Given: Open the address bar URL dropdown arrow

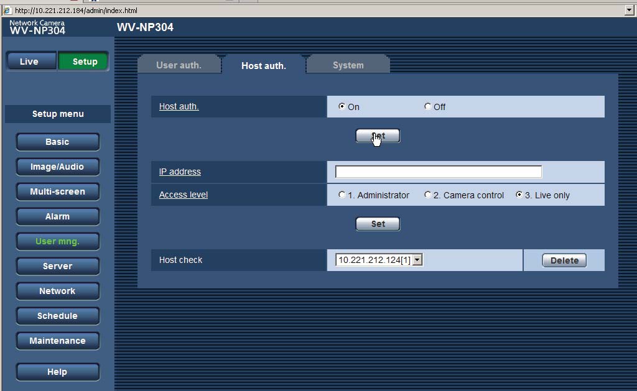Looking at the screenshot, I should click(630, 10).
